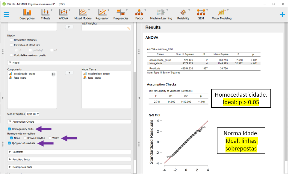Click Levene's F value 2.741
The width and height of the screenshot is (289, 175).
(x=157, y=102)
